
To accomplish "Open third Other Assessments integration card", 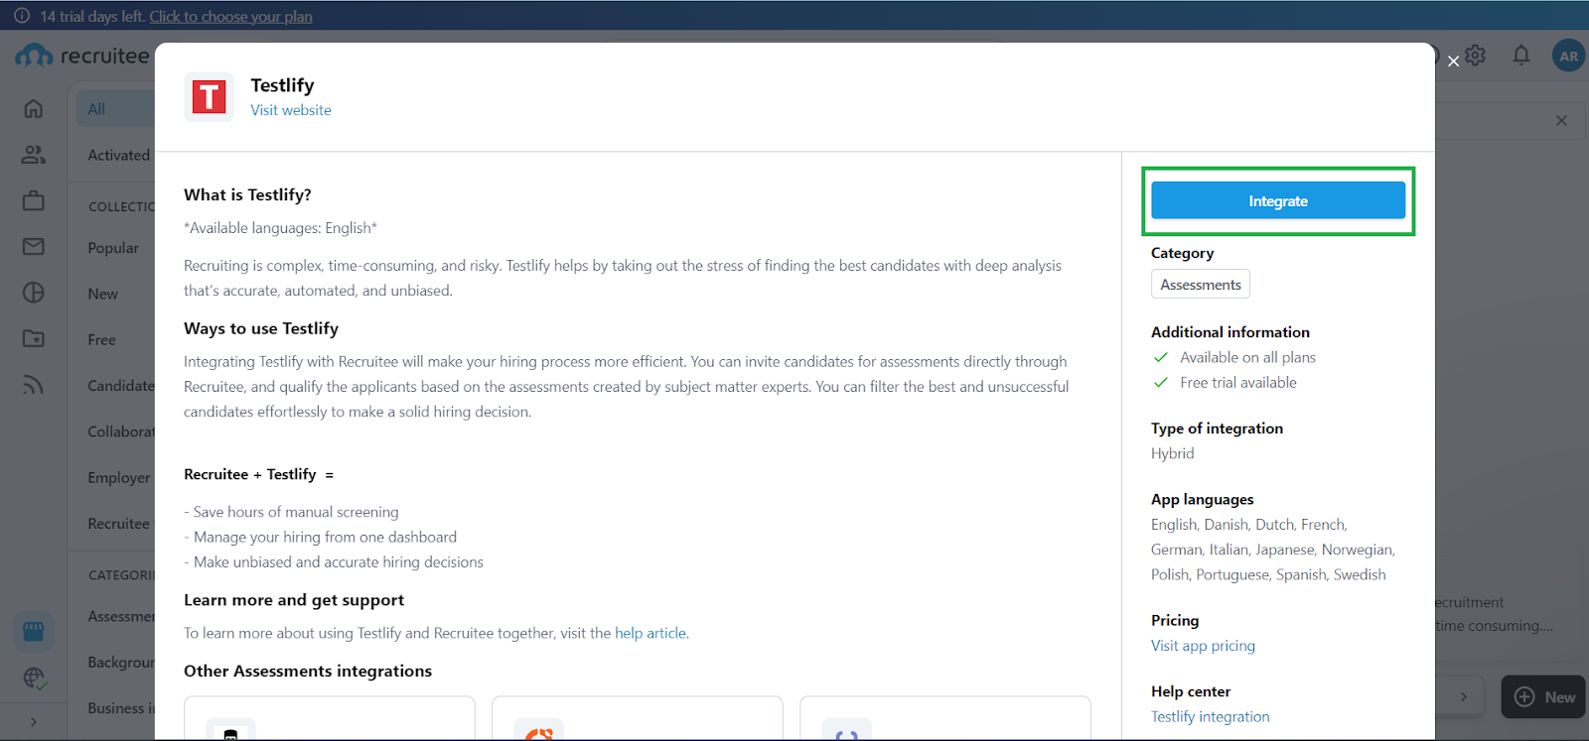I will 945,718.
